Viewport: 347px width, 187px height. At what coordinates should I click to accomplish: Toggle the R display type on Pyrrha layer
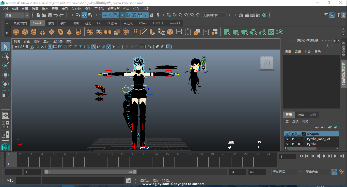(x=299, y=144)
